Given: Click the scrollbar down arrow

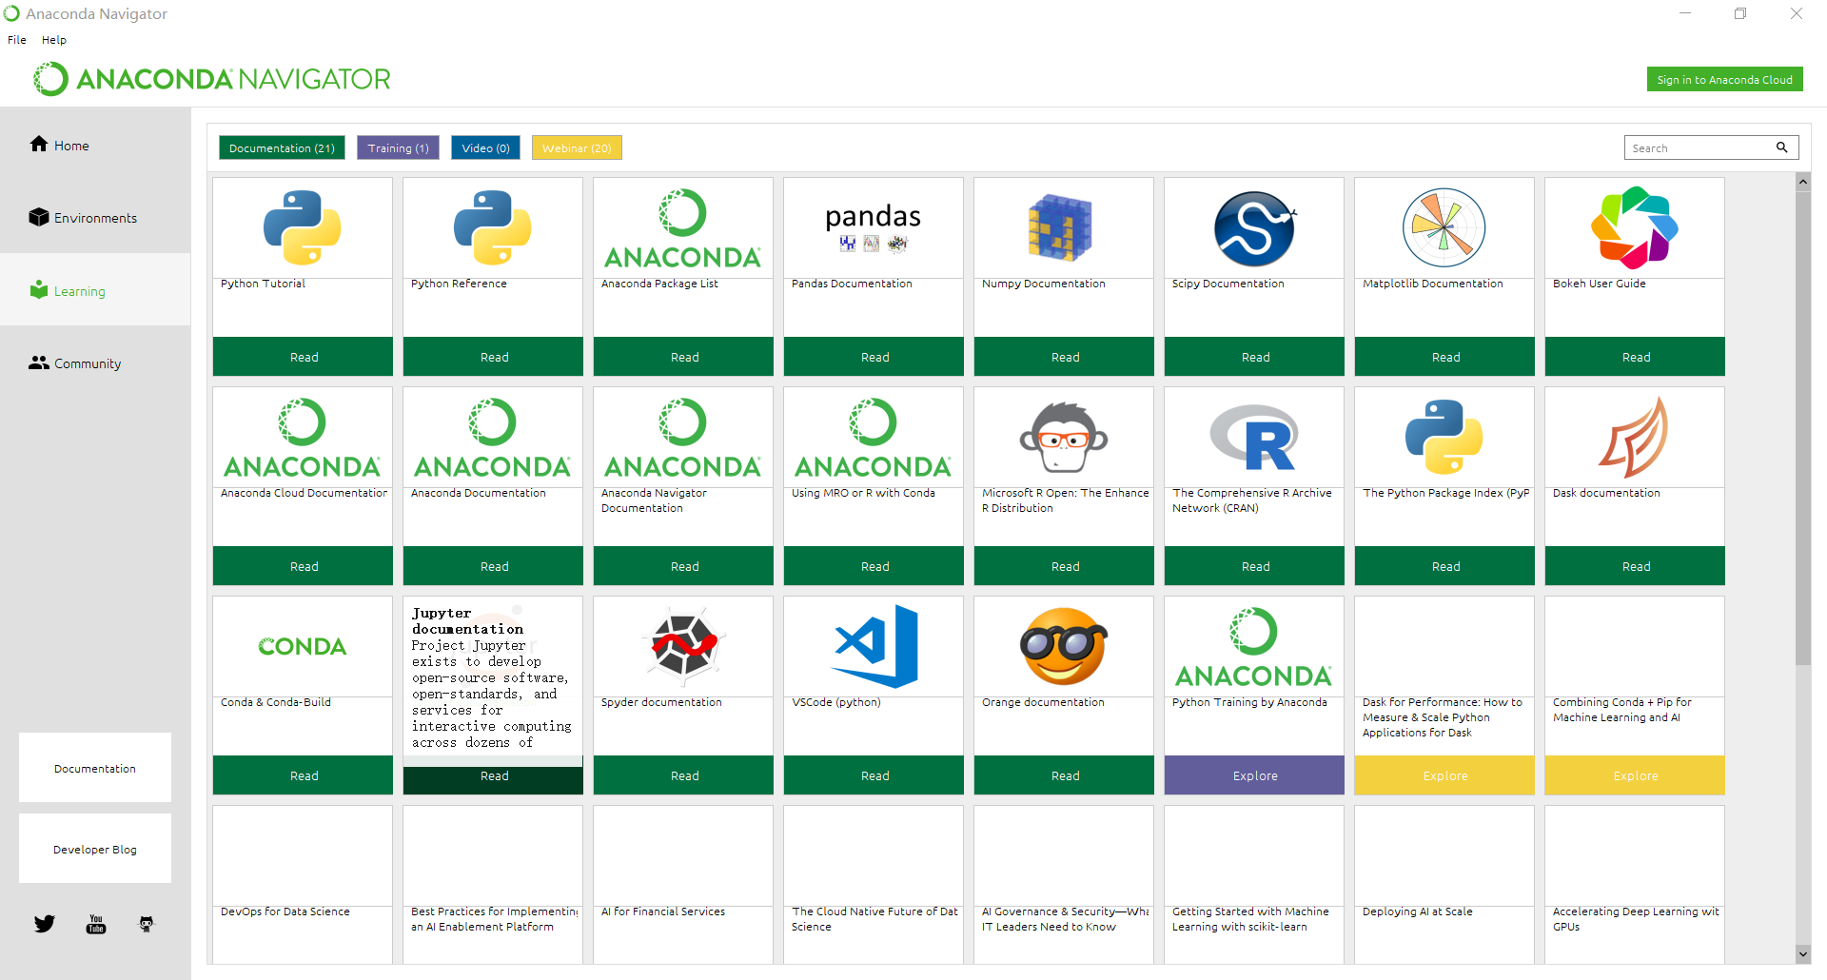Looking at the screenshot, I should coord(1803,953).
